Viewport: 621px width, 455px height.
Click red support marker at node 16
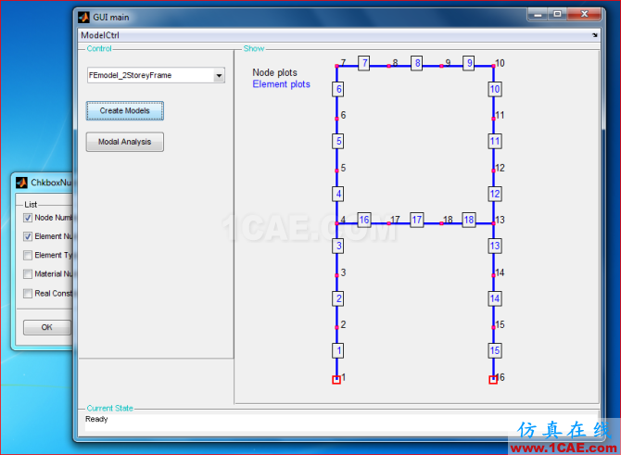tap(493, 380)
